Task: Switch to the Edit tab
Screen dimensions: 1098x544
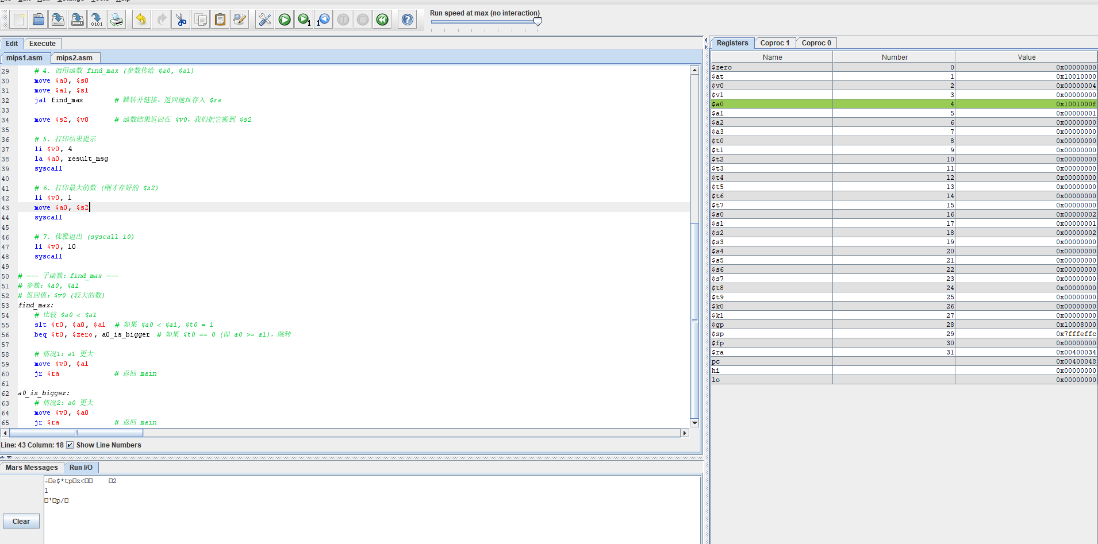Action: 12,44
